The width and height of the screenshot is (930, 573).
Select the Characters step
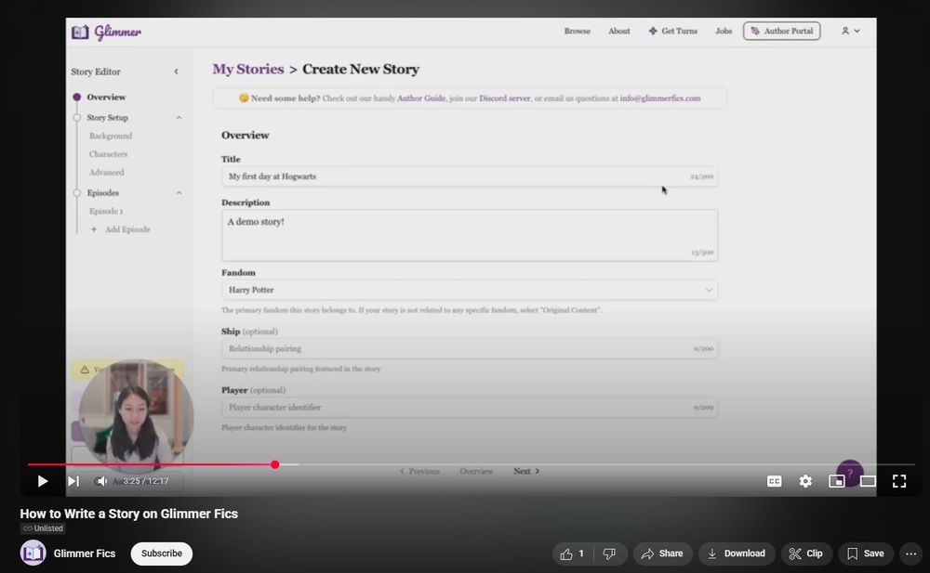coord(108,154)
